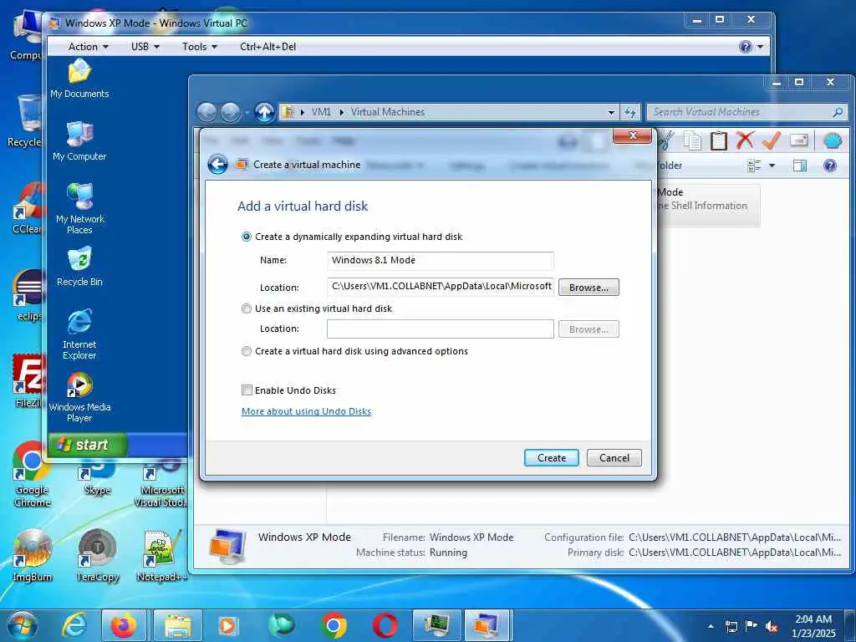Select Use an existing virtual hard disk
The height and width of the screenshot is (642, 856).
(x=247, y=309)
